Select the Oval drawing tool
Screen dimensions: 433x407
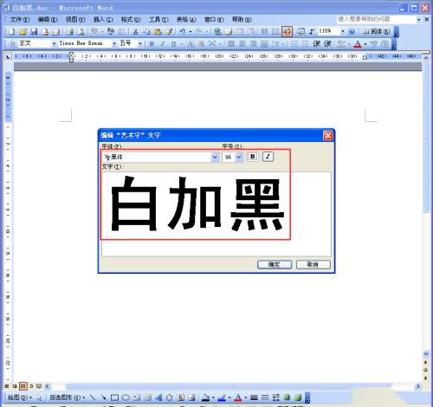126,397
